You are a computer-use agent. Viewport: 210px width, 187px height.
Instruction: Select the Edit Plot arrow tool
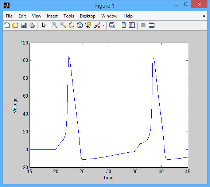click(x=44, y=25)
